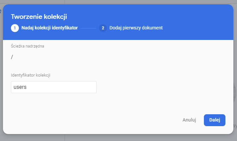
Task: Go to the 'Dodaj pierwszy dokument' step
Action: click(136, 28)
